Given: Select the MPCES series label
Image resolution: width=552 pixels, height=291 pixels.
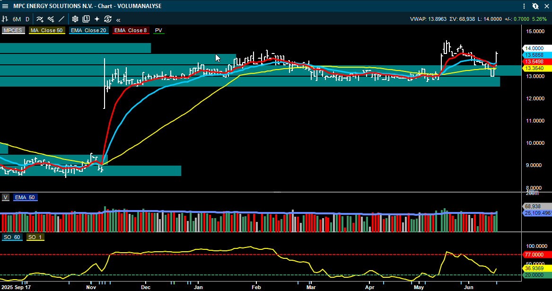Looking at the screenshot, I should tap(13, 30).
